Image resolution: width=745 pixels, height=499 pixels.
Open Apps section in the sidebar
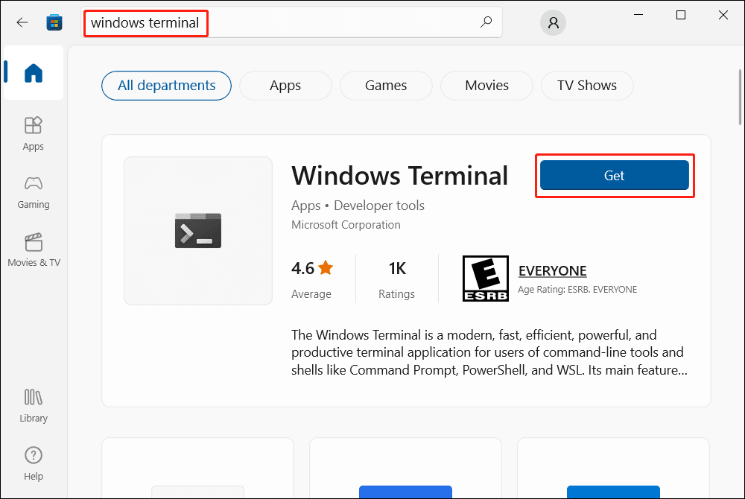pyautogui.click(x=34, y=133)
